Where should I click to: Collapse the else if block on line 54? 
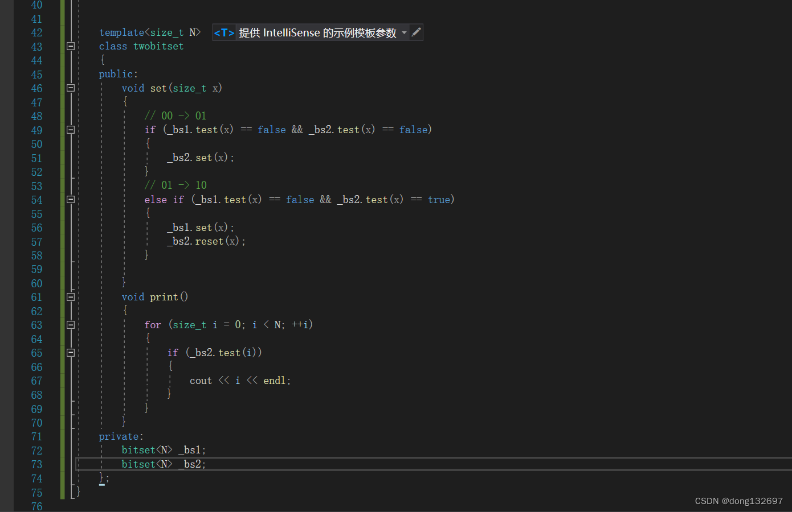tap(71, 200)
